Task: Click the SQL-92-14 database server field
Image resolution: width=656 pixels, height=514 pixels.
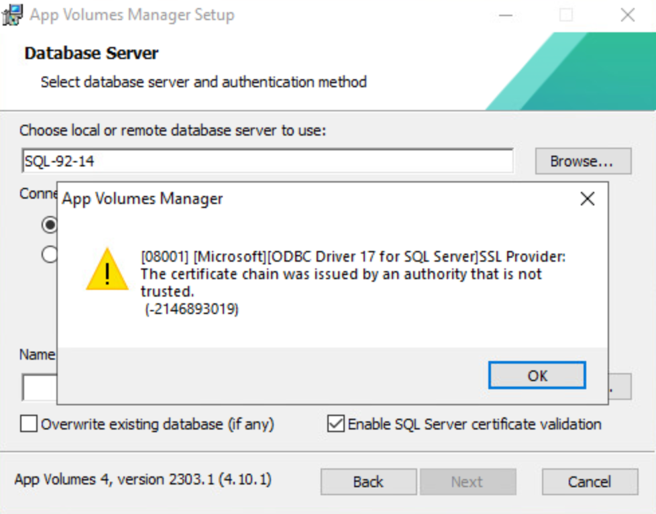Action: click(x=267, y=161)
